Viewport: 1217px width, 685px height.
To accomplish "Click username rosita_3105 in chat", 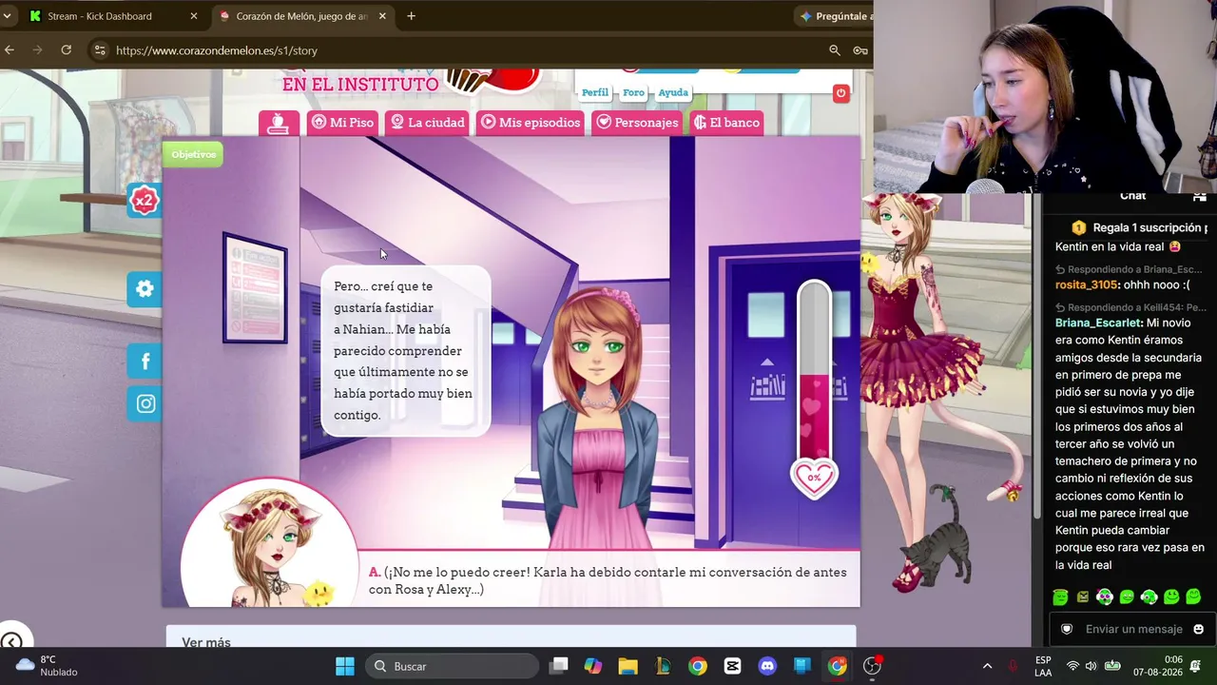I will click(1087, 284).
